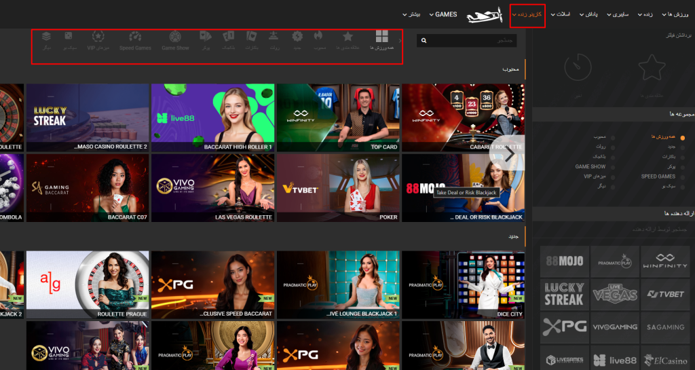695x370 pixels.
Task: Filter by Vivo Gaming provider logo
Action: (615, 327)
